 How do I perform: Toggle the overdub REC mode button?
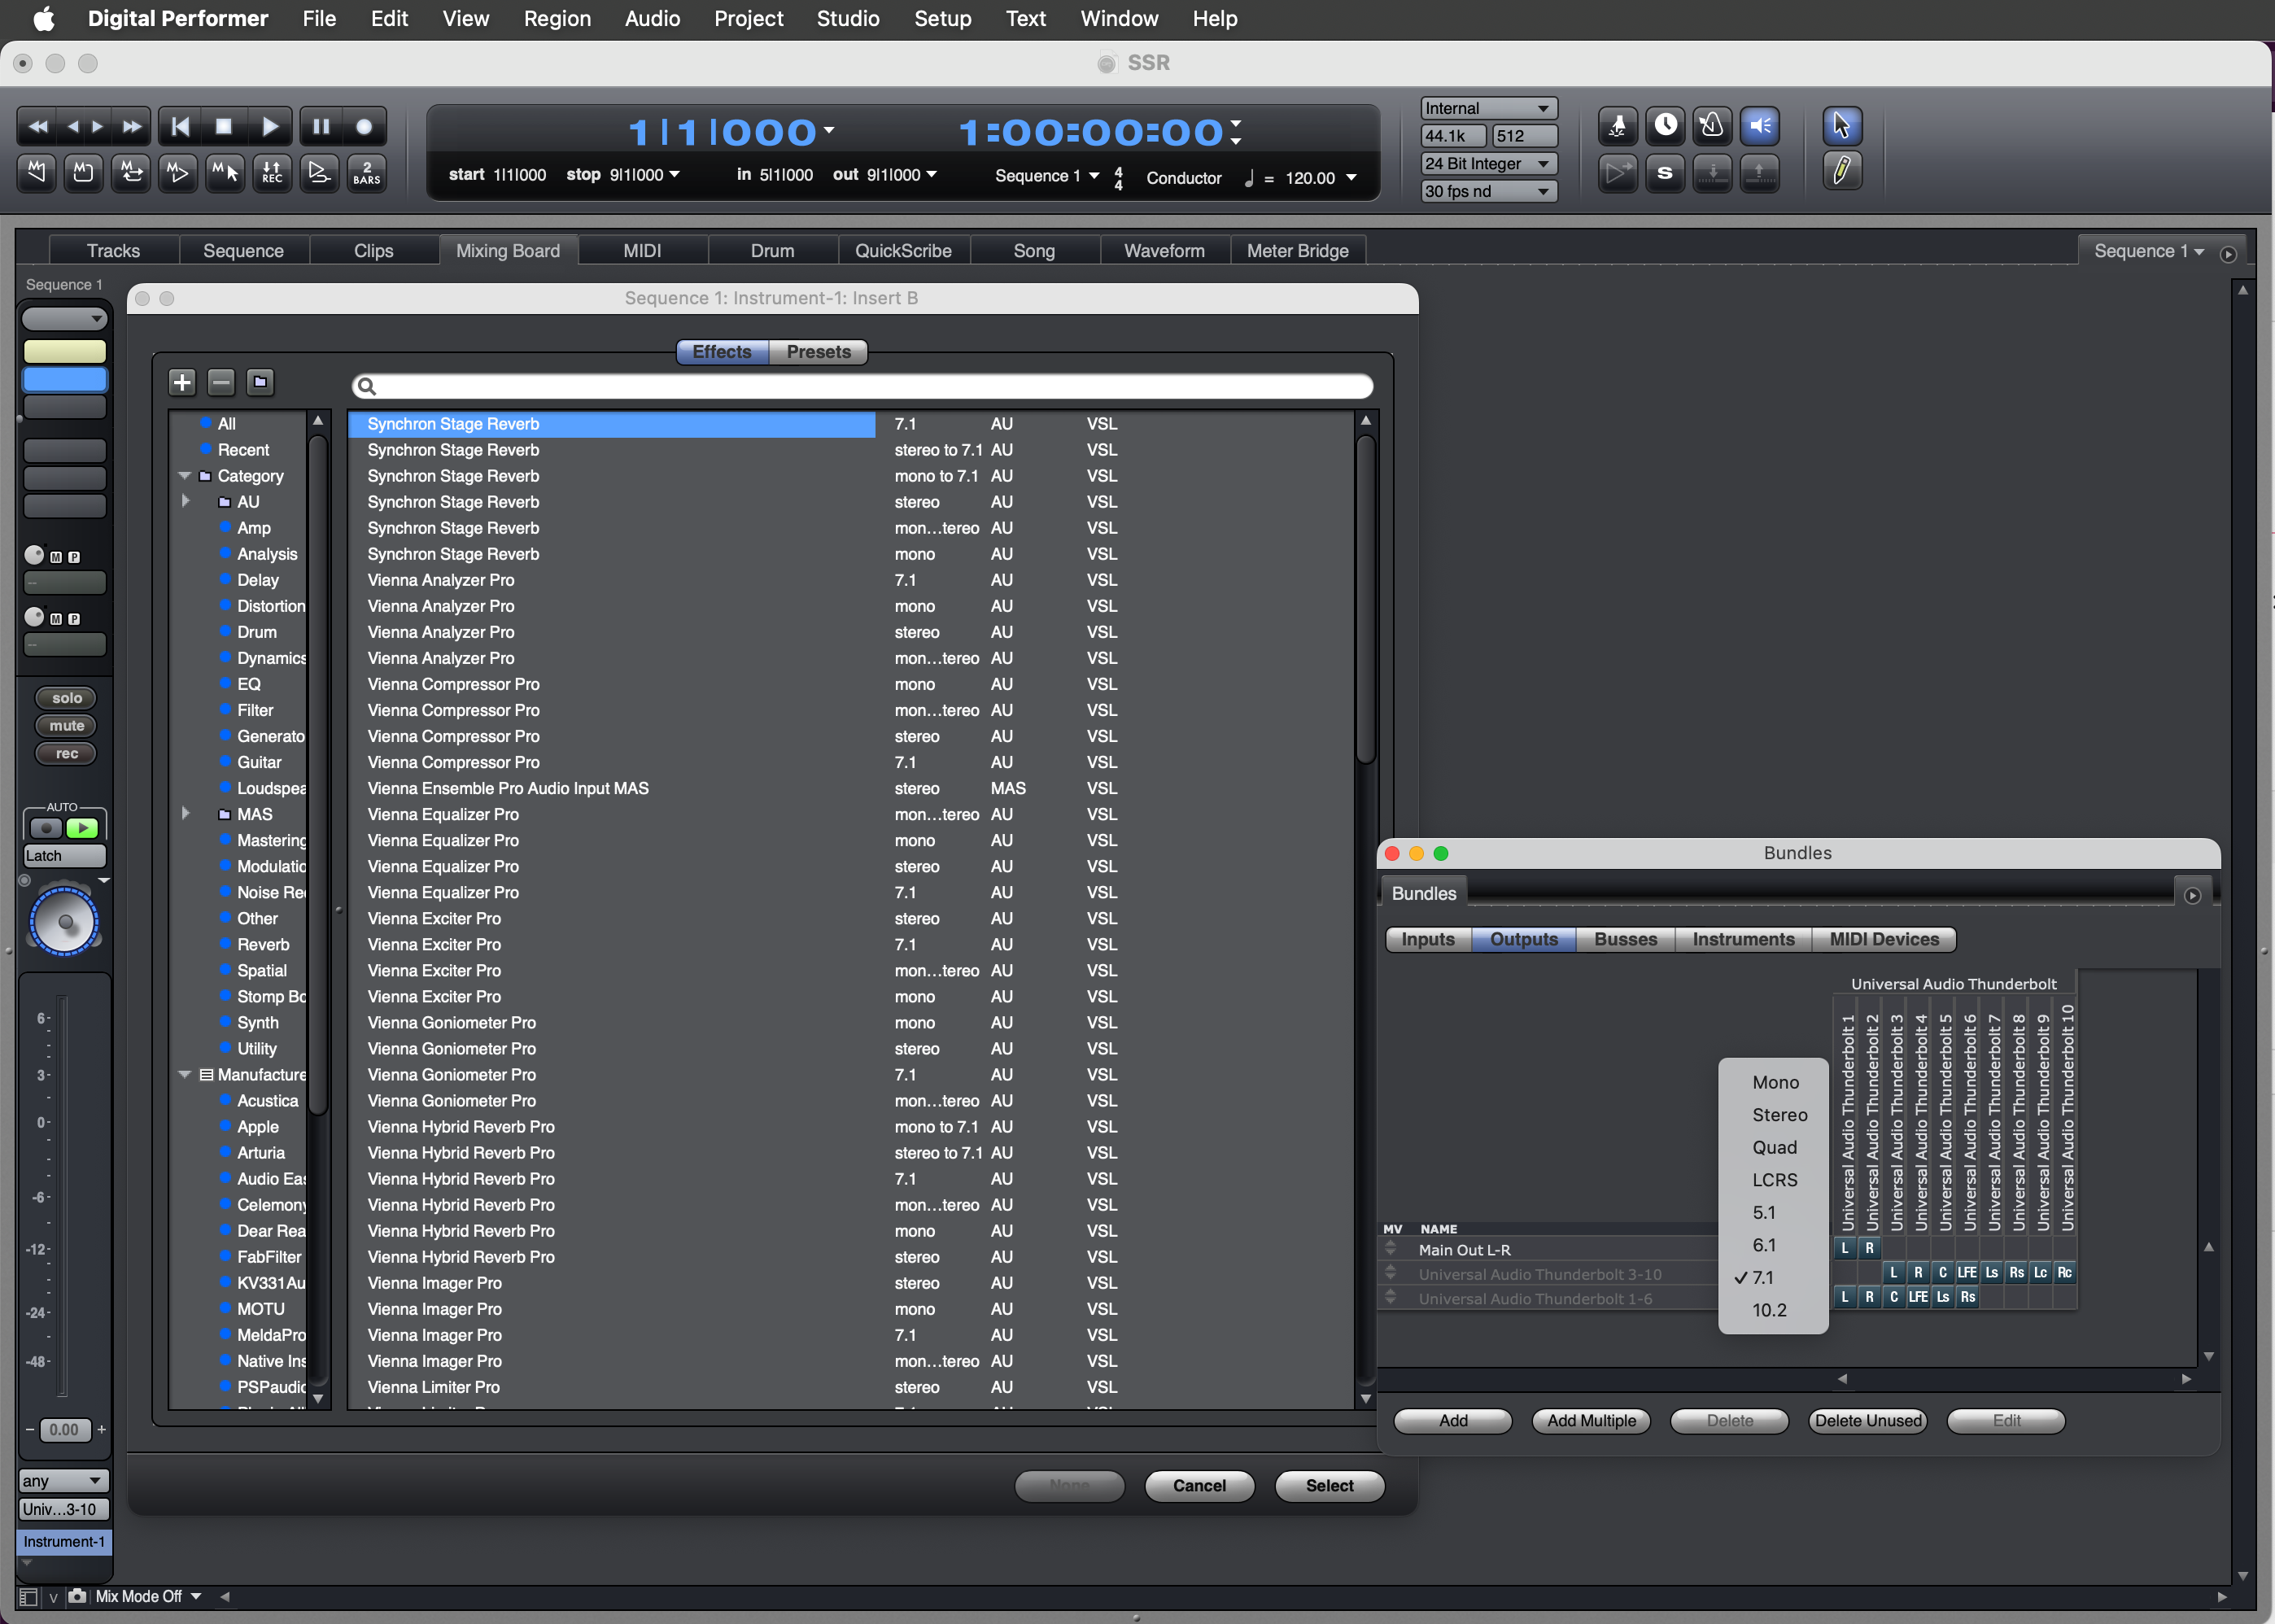click(272, 173)
